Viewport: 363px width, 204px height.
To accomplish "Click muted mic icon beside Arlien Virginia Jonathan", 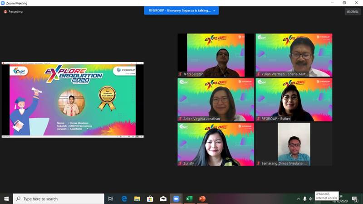I will (180, 119).
